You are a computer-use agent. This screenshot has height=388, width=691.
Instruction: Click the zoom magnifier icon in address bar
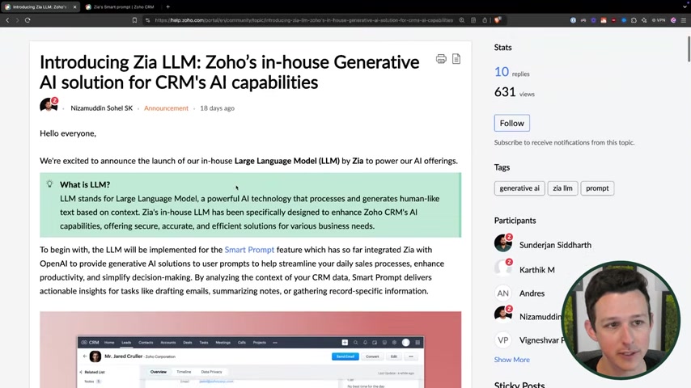click(462, 20)
